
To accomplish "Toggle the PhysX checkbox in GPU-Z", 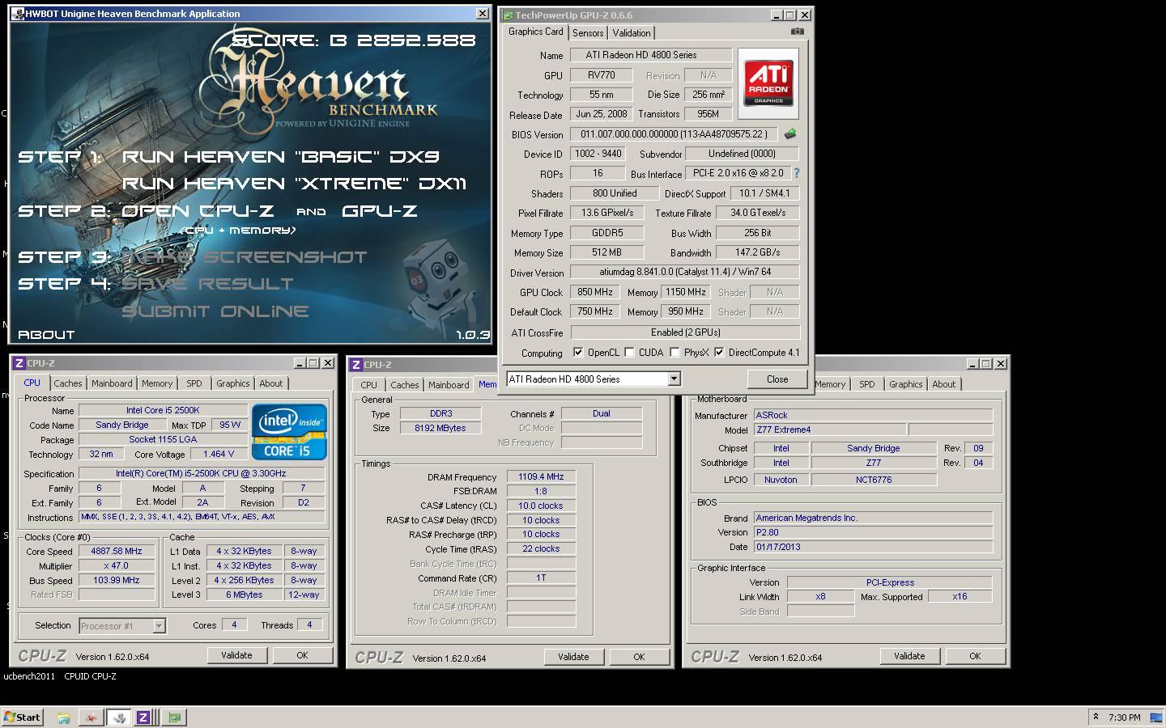I will 674,353.
